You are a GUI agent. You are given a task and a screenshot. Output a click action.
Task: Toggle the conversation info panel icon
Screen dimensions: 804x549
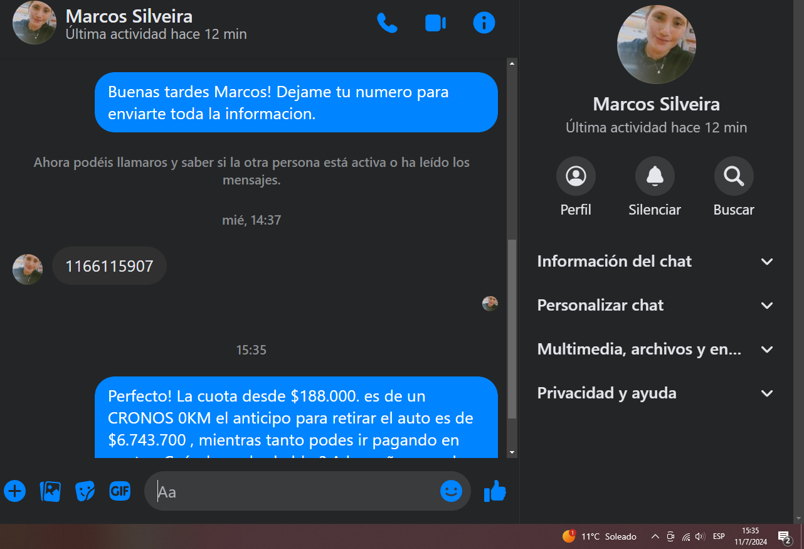pos(484,23)
